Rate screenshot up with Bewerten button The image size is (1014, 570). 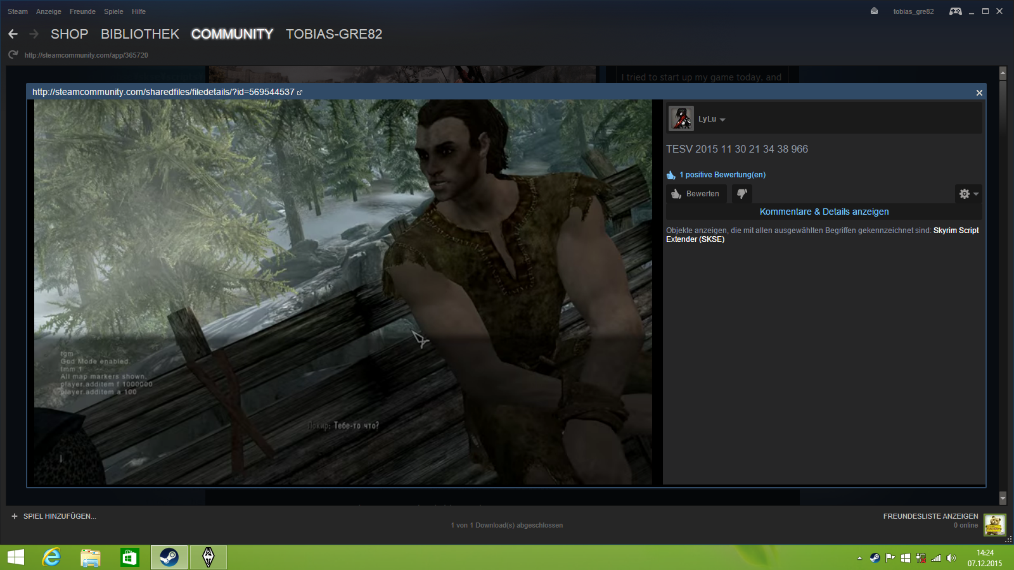pos(696,194)
